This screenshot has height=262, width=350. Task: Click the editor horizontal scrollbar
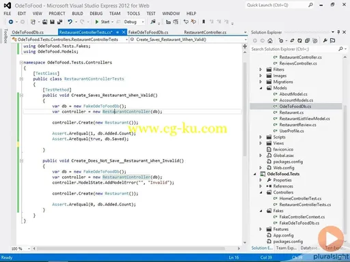[x=131, y=248]
